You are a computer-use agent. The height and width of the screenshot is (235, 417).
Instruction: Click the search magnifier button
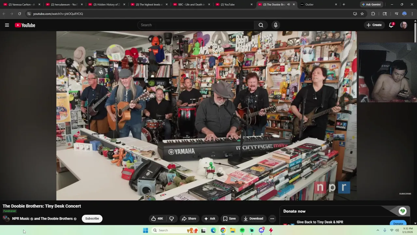point(261,25)
